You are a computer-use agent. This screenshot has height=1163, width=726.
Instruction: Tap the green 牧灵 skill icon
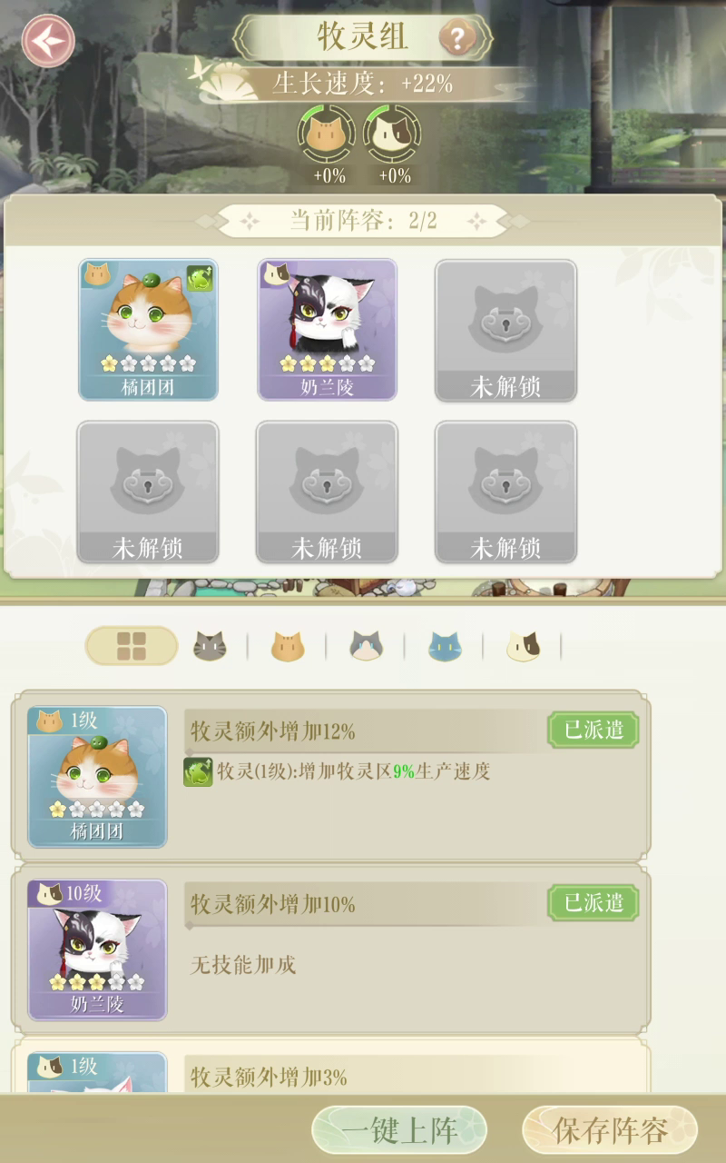198,771
